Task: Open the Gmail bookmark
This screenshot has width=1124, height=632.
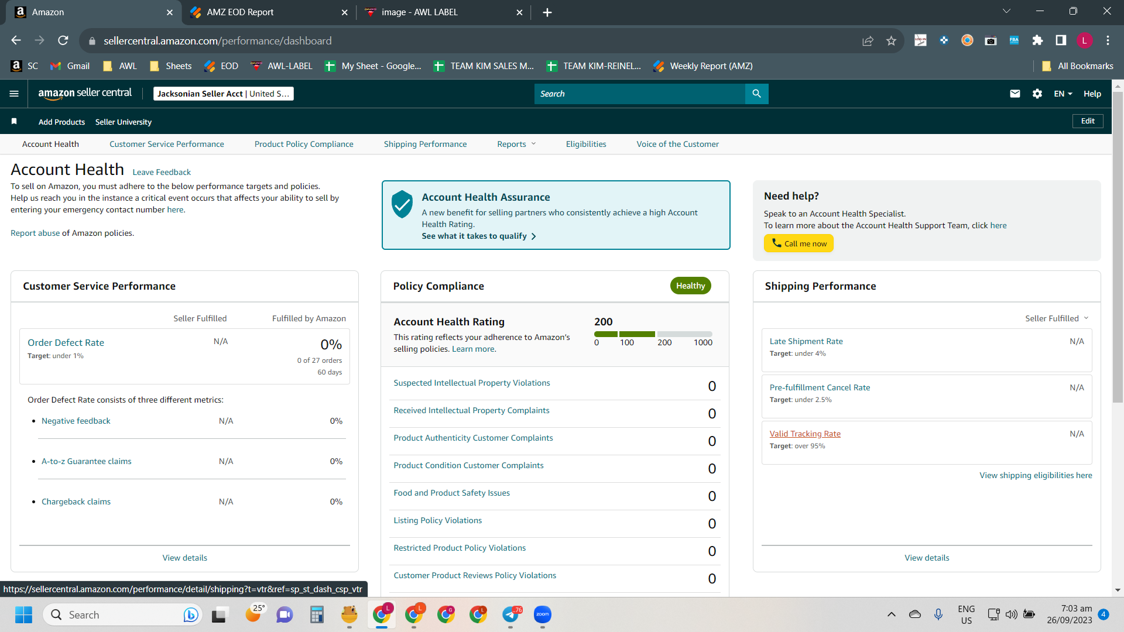Action: [x=70, y=66]
